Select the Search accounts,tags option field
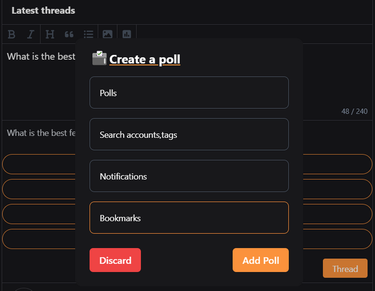Image resolution: width=375 pixels, height=291 pixels. point(189,134)
